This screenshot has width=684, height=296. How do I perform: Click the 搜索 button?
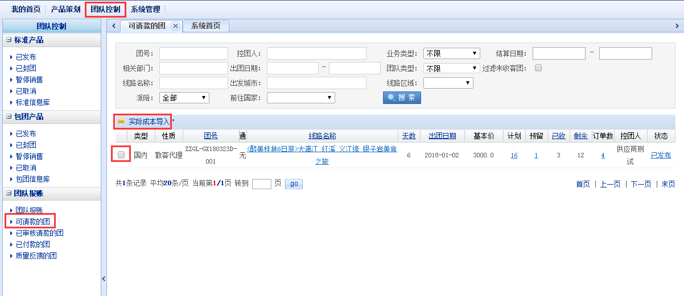(x=402, y=98)
